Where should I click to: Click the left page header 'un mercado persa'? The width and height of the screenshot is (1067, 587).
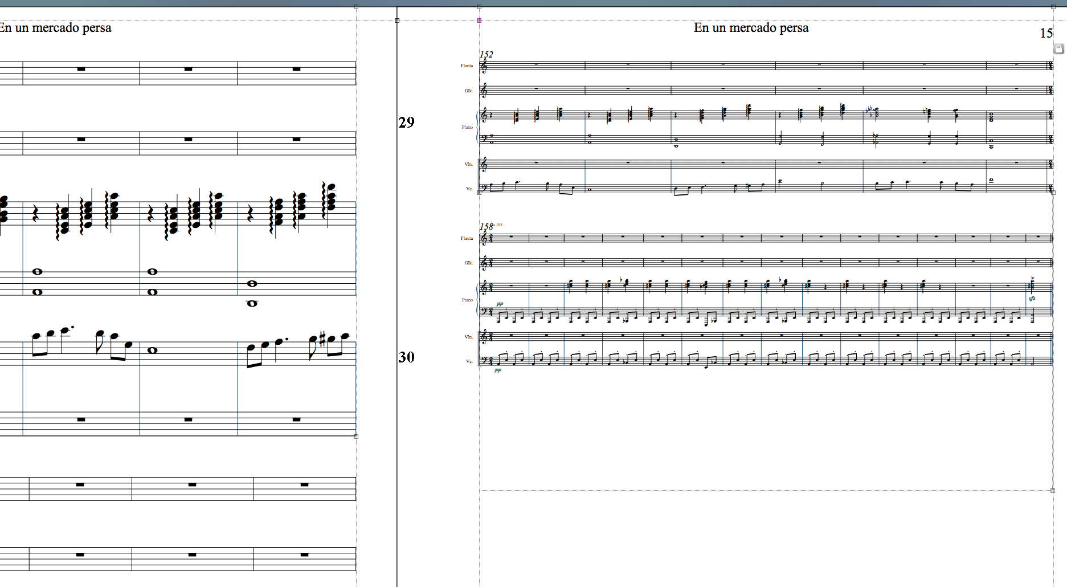[x=63, y=27]
